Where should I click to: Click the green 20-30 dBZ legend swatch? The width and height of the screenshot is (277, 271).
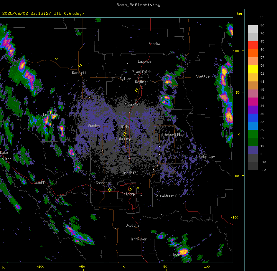[253, 134]
